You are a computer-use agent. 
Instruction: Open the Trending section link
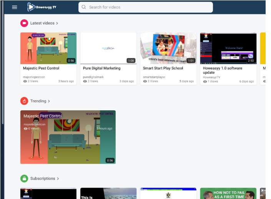[x=38, y=101]
